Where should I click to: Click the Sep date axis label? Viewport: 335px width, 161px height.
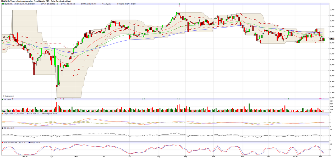(185, 157)
